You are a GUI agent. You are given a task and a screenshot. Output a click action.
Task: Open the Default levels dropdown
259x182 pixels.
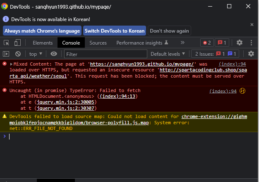pyautogui.click(x=168, y=54)
